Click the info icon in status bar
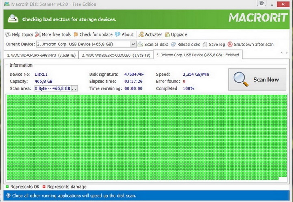Image resolution: width=293 pixels, height=202 pixels. pyautogui.click(x=8, y=196)
